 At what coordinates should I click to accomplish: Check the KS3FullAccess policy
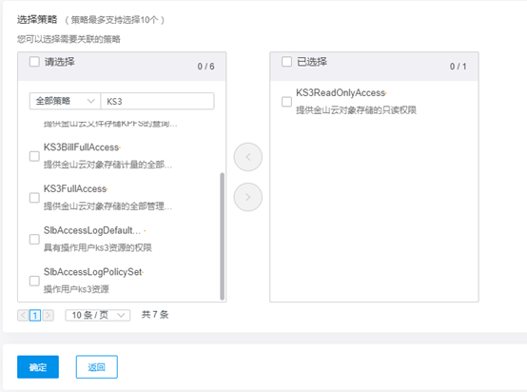[34, 198]
